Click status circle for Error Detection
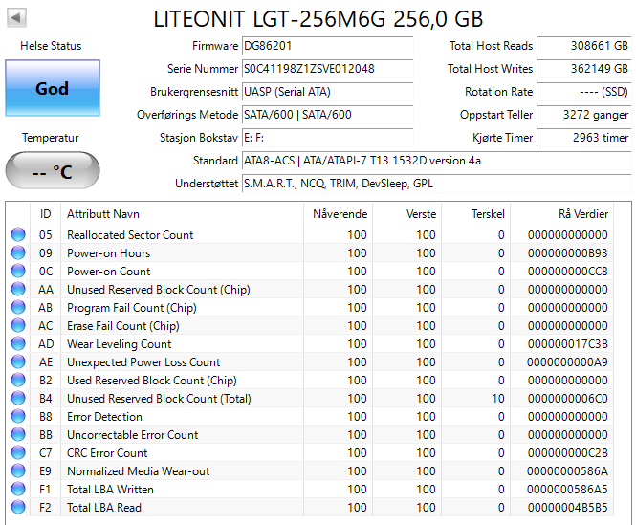636x525 pixels. click(18, 416)
